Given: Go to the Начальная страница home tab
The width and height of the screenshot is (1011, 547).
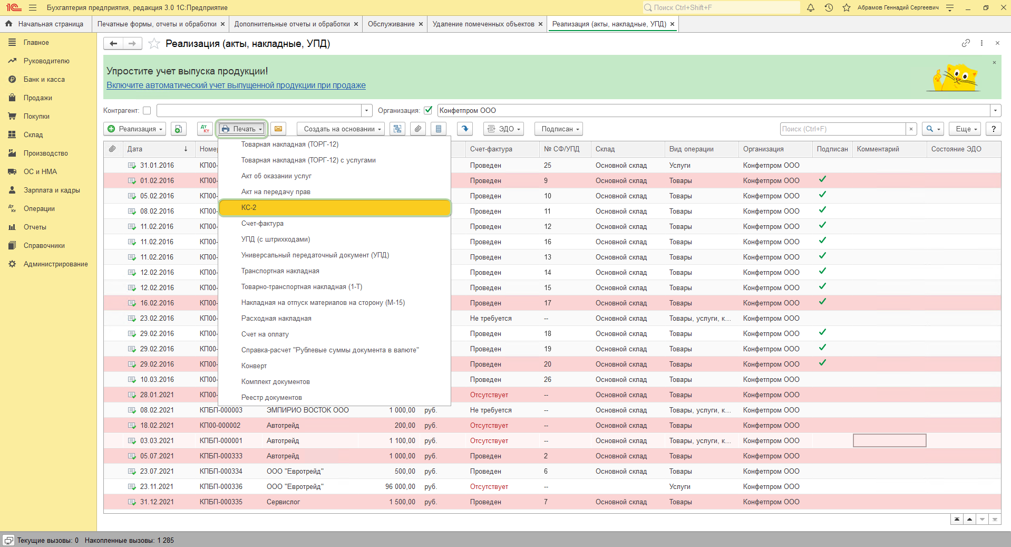Looking at the screenshot, I should pos(45,24).
